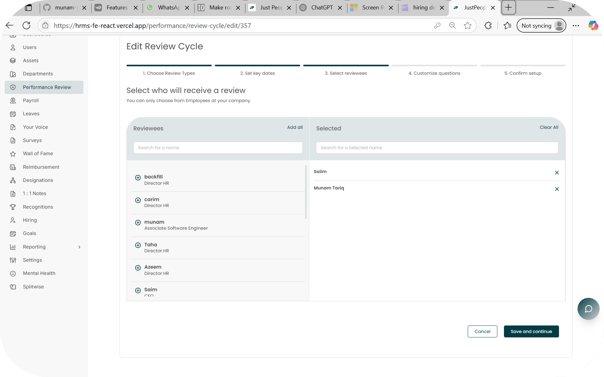Remove Munam Tariq from the Selected list
The height and width of the screenshot is (377, 604).
coord(557,189)
